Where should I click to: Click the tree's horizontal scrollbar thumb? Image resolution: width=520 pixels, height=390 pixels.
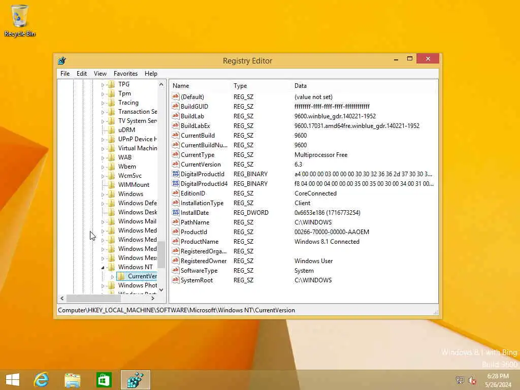94,298
